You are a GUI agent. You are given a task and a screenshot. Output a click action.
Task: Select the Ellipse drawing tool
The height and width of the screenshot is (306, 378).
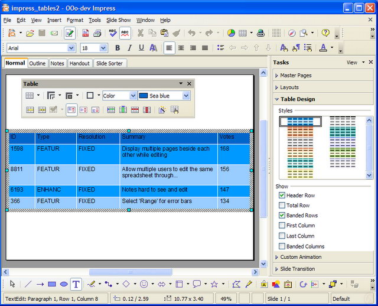tap(64, 284)
